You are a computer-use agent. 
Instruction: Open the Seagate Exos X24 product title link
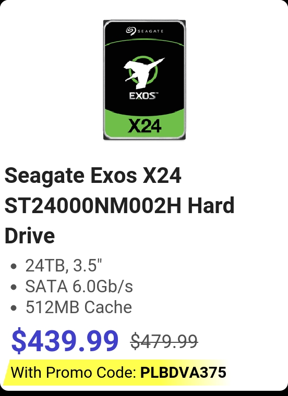coord(119,205)
